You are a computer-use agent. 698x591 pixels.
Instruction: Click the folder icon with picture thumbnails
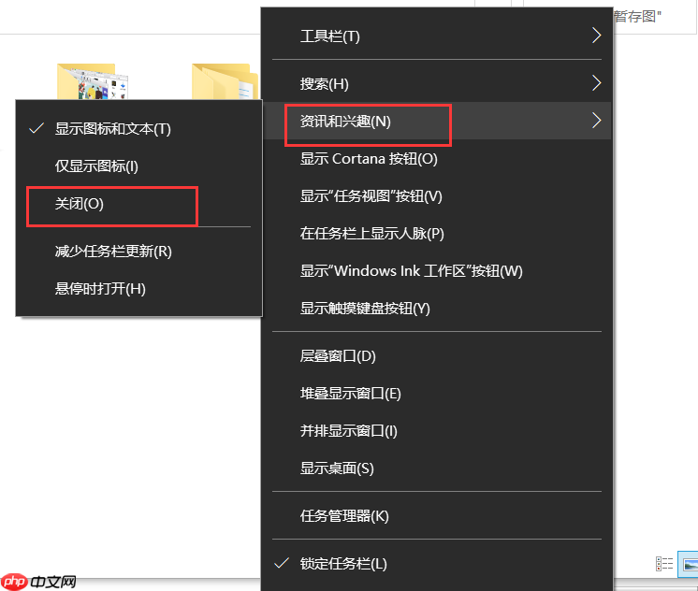click(x=93, y=81)
